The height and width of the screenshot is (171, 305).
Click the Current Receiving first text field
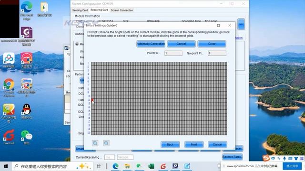click(110, 157)
